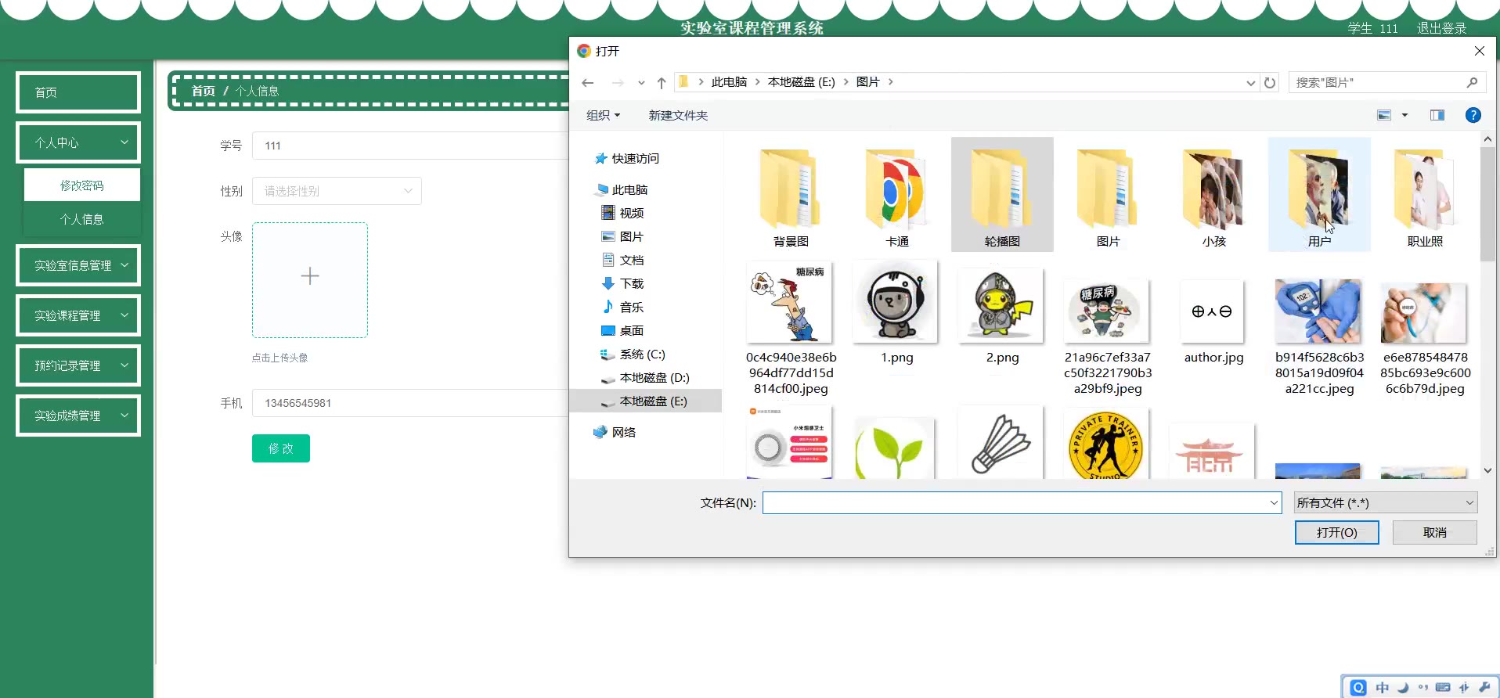
Task: Expand 个人中心 sidebar menu
Action: pyautogui.click(x=78, y=142)
